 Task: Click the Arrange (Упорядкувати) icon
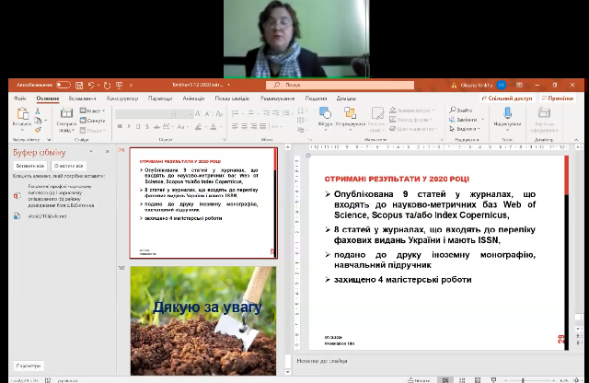click(351, 114)
